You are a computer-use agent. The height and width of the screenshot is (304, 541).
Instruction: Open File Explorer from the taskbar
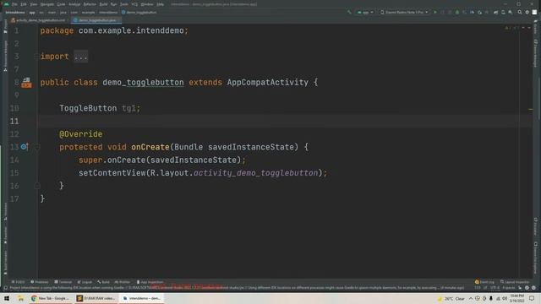20,298
